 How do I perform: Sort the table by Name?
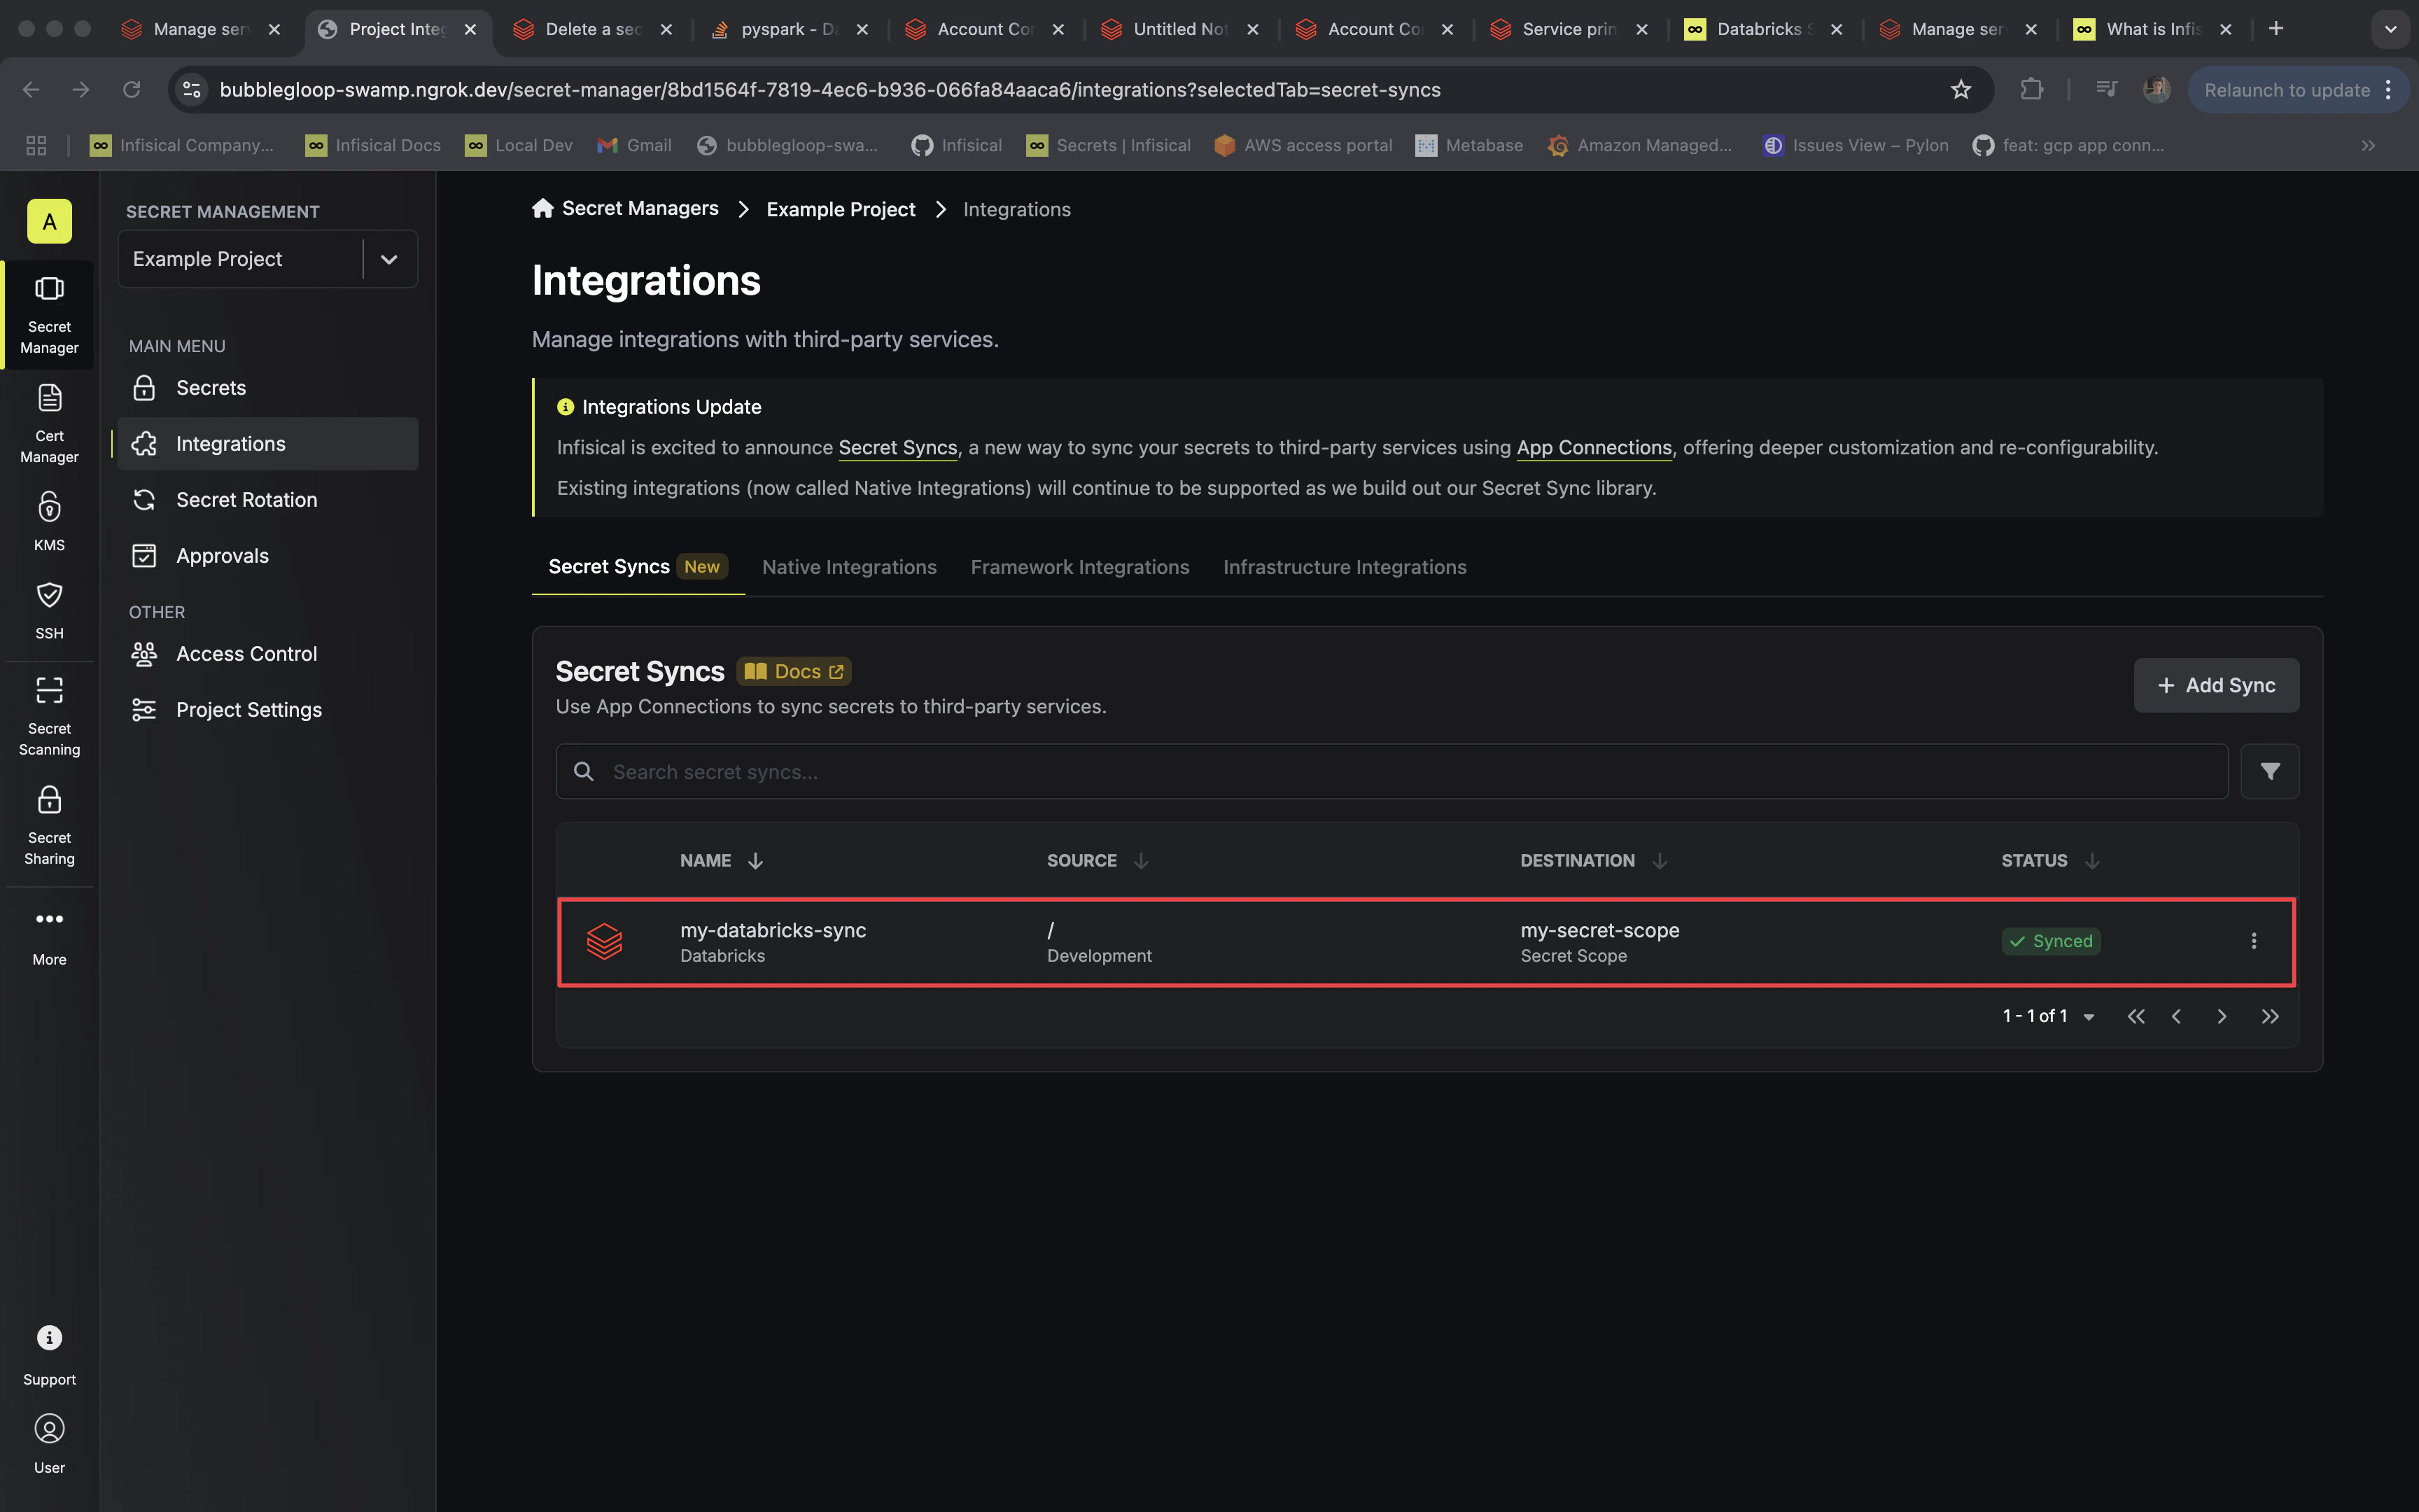pos(721,860)
